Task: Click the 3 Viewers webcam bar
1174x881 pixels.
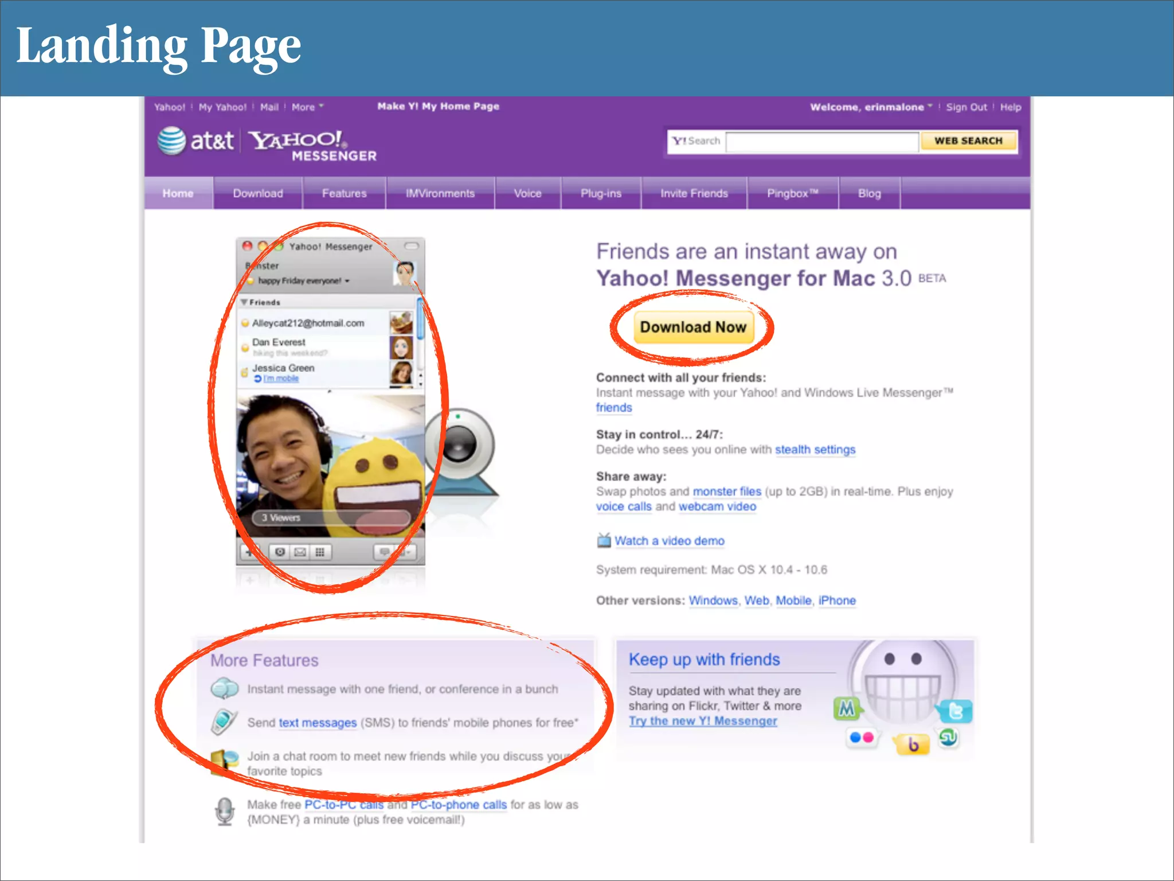Action: click(331, 518)
